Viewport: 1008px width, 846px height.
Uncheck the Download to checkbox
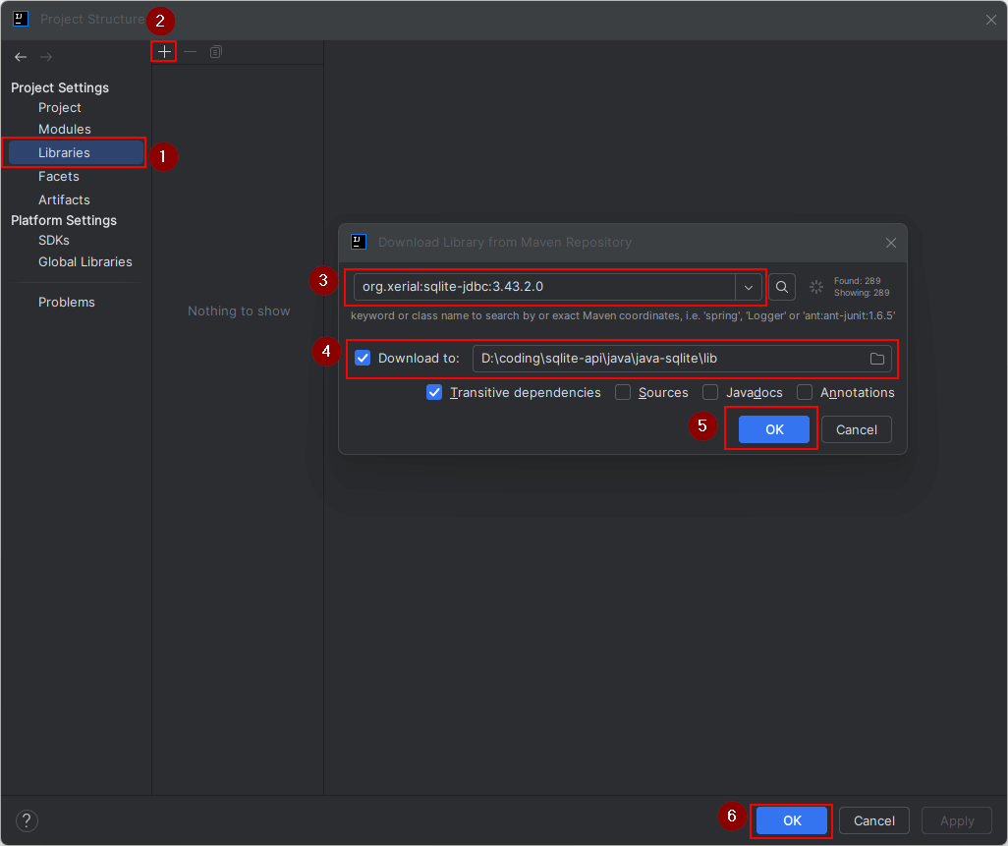tap(363, 359)
